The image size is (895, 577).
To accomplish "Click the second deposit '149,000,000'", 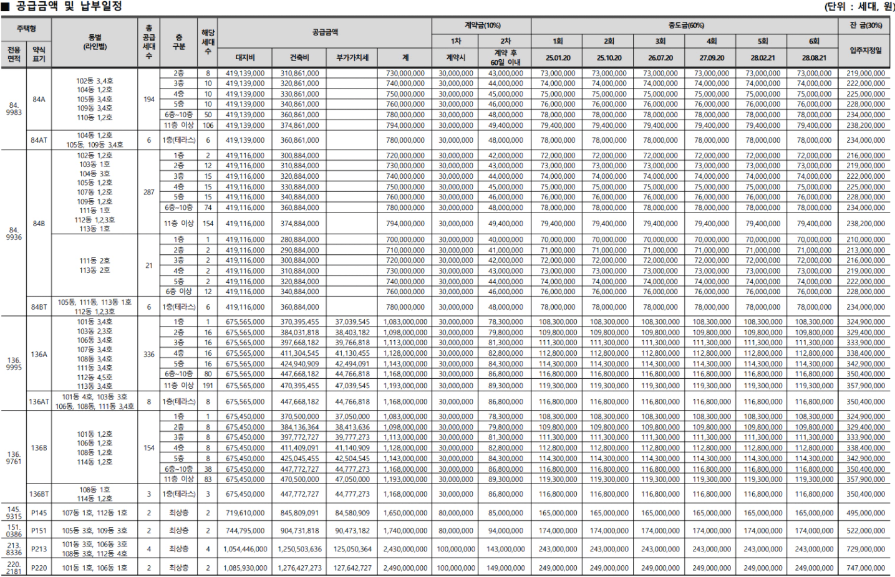I will point(506,568).
